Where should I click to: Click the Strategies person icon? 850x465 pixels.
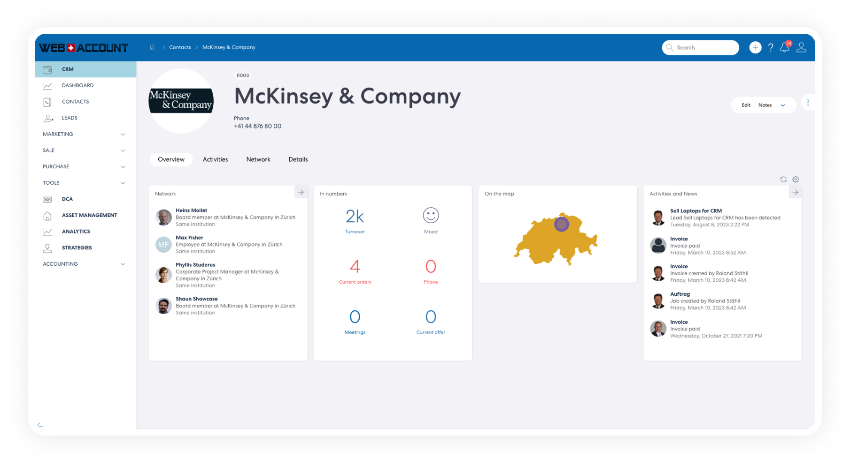pyautogui.click(x=47, y=248)
